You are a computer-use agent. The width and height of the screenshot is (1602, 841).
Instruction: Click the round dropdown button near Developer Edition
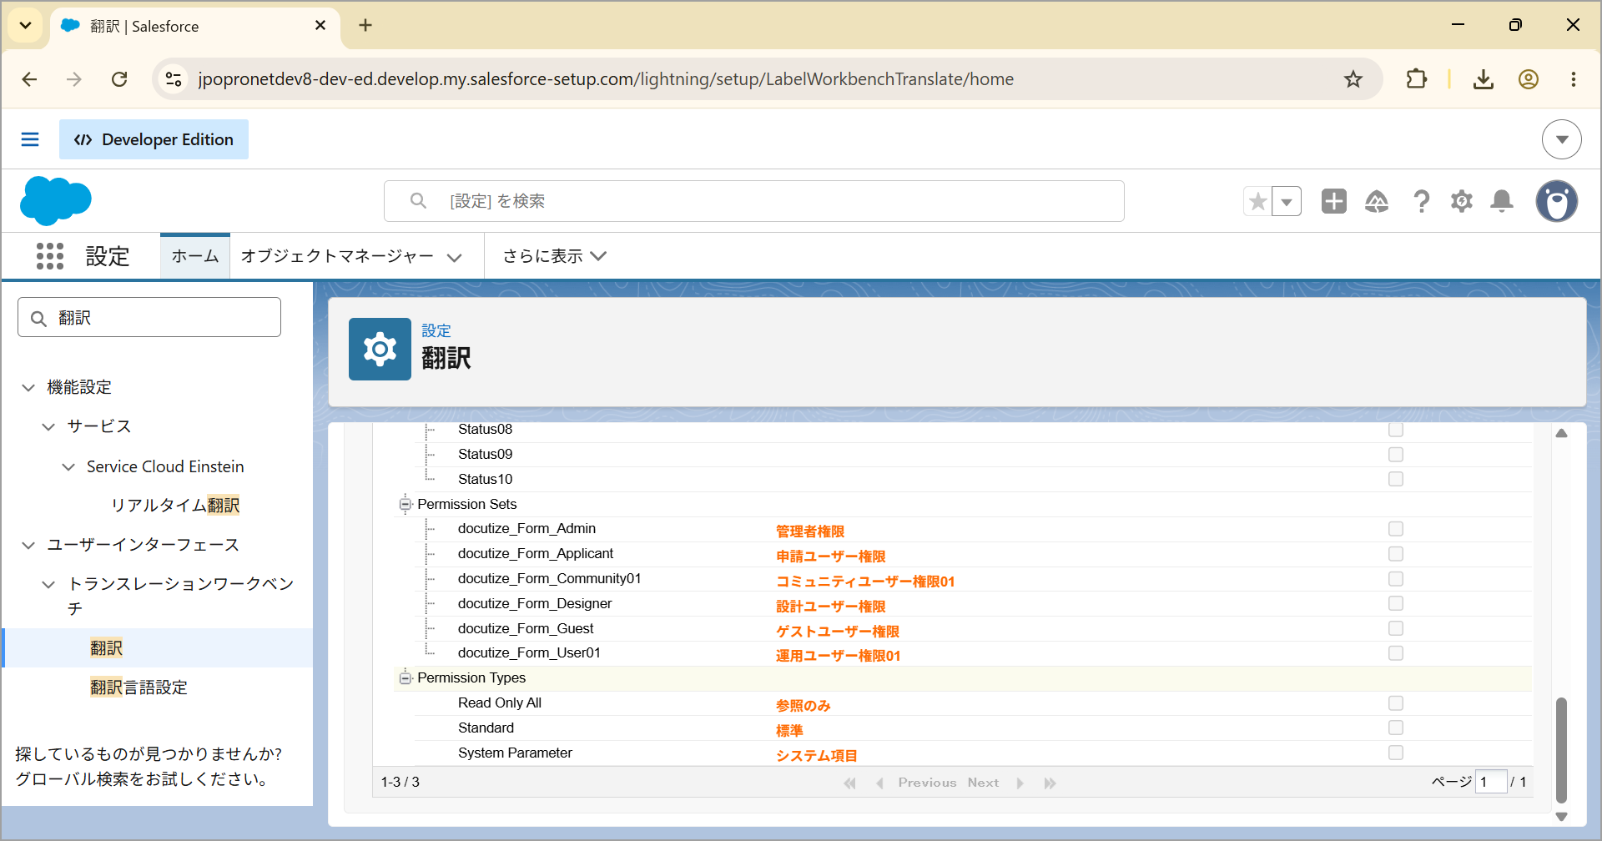pyautogui.click(x=1562, y=139)
